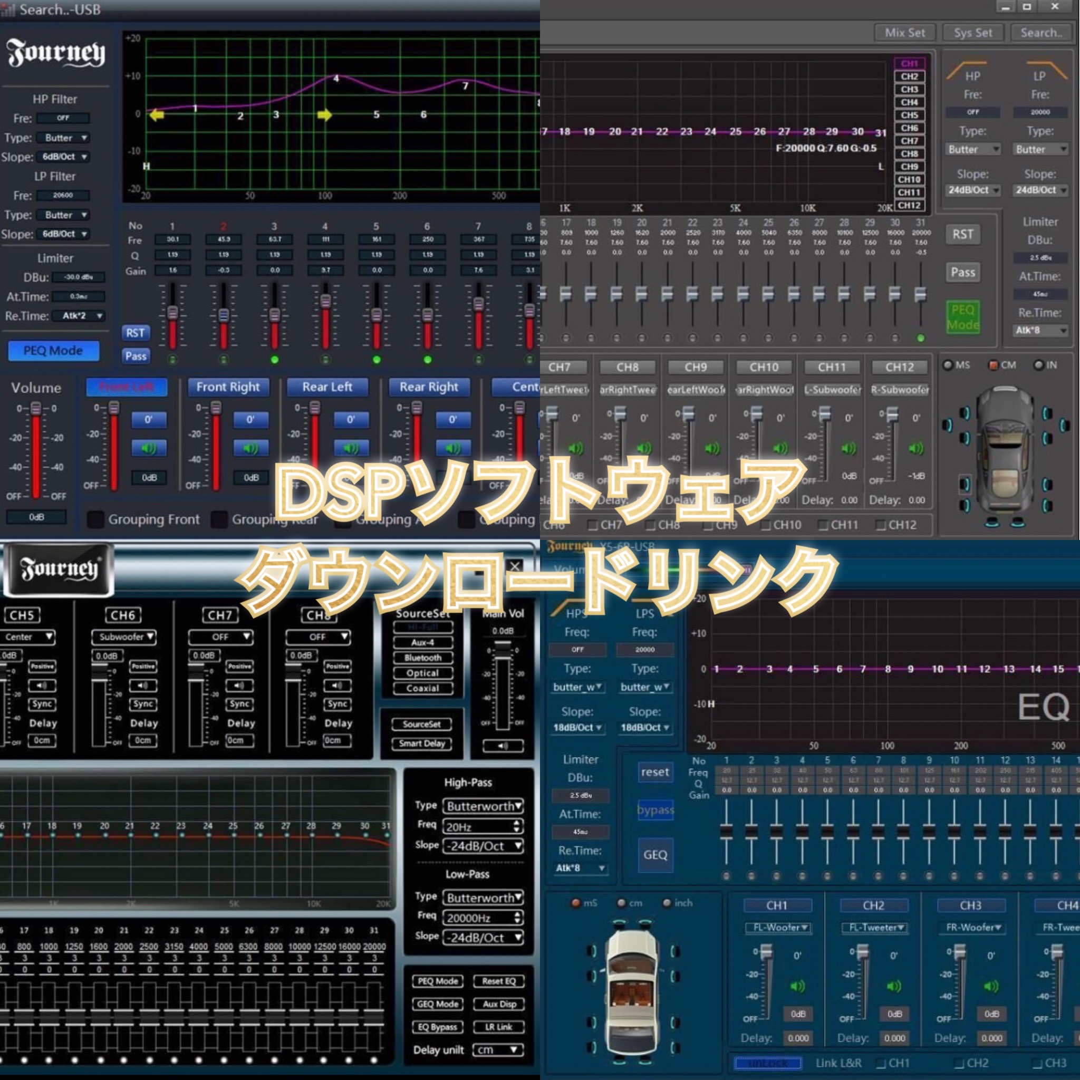
Task: Click yellow right arrow on Search..-USB EQ graph
Action: click(324, 115)
